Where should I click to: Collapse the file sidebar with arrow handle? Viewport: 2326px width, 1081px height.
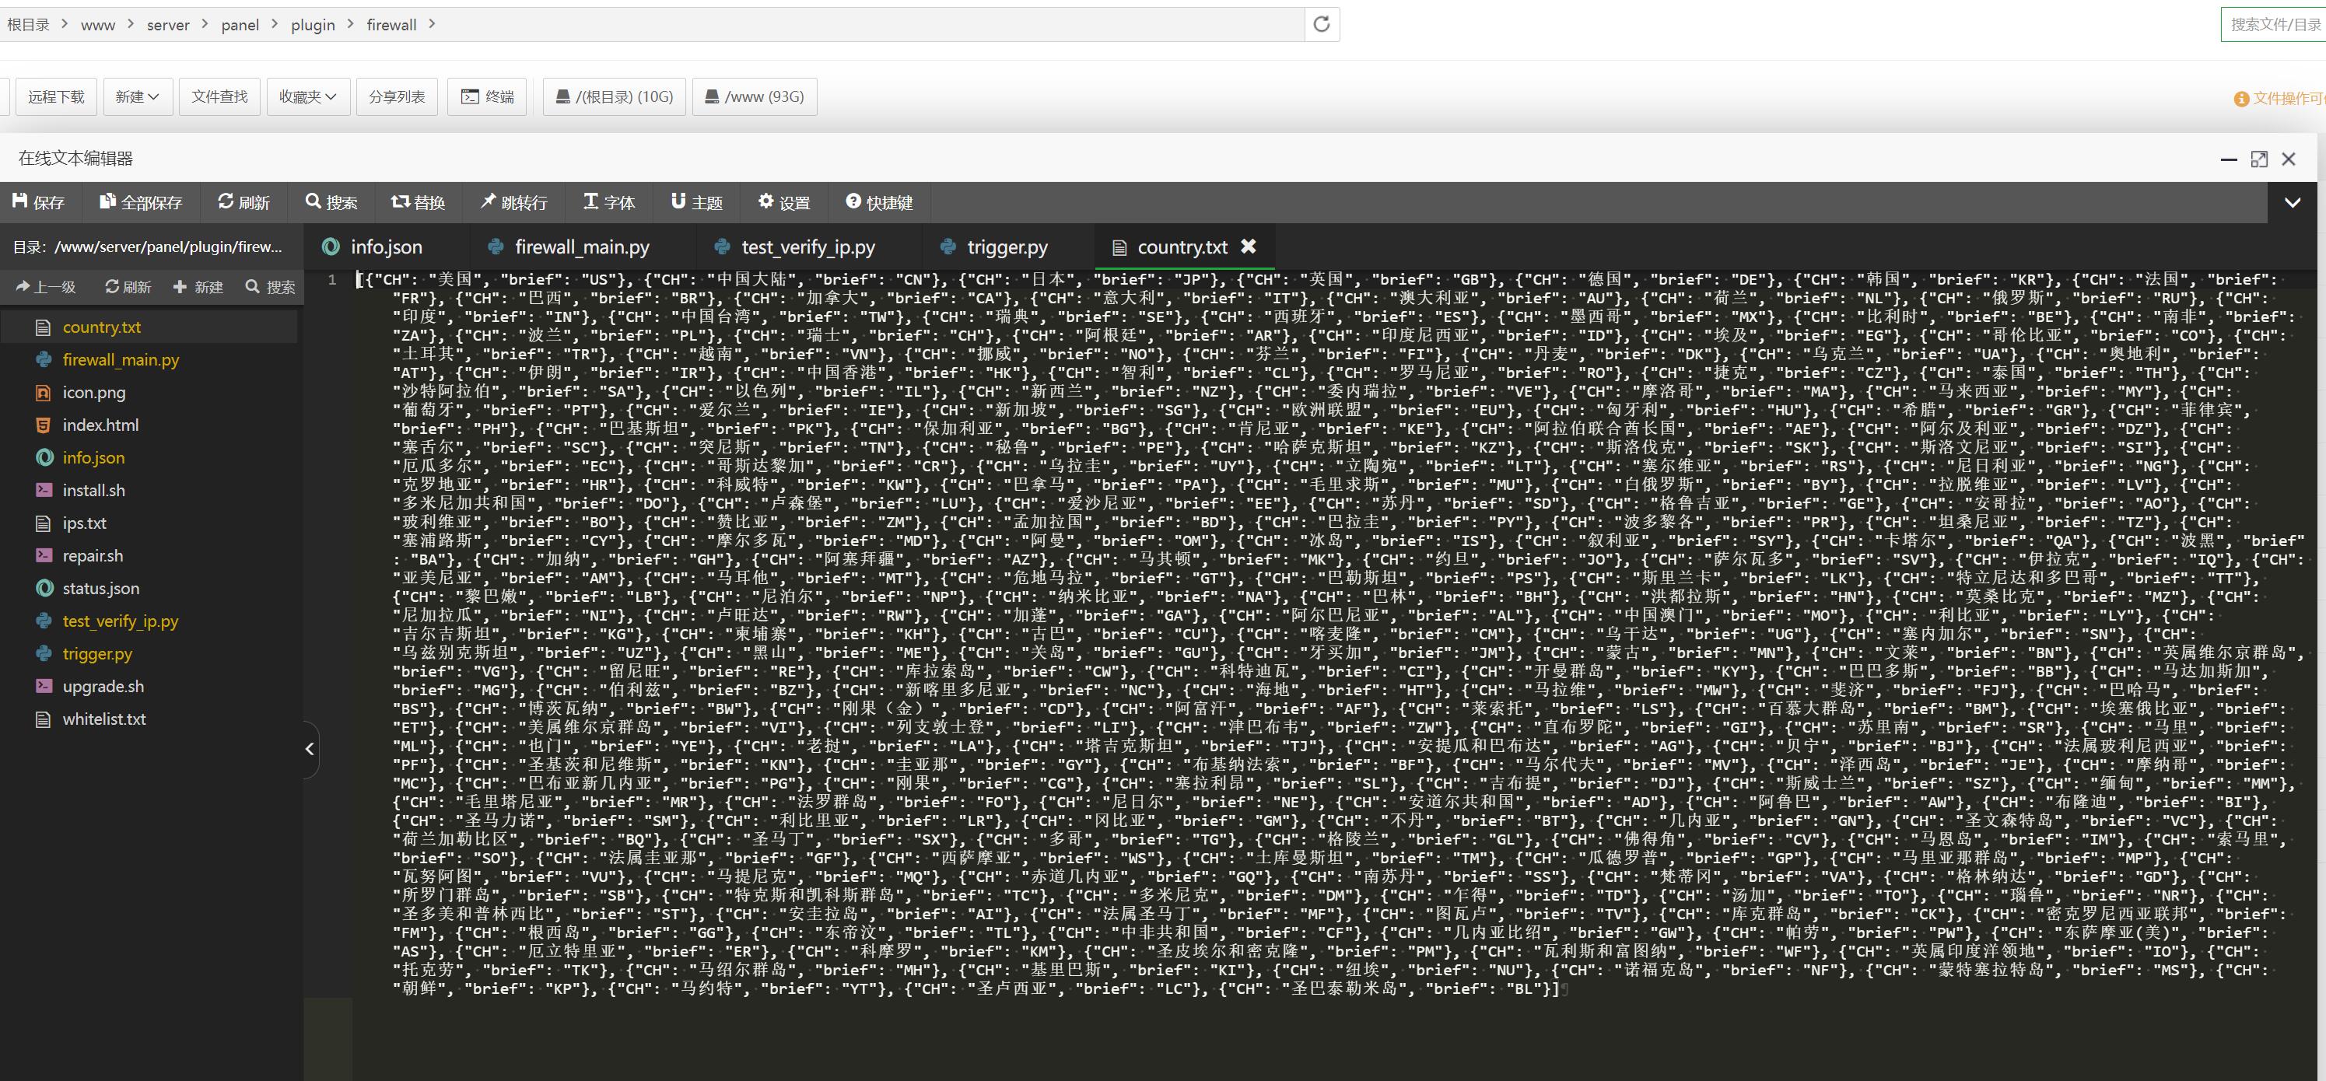(310, 749)
